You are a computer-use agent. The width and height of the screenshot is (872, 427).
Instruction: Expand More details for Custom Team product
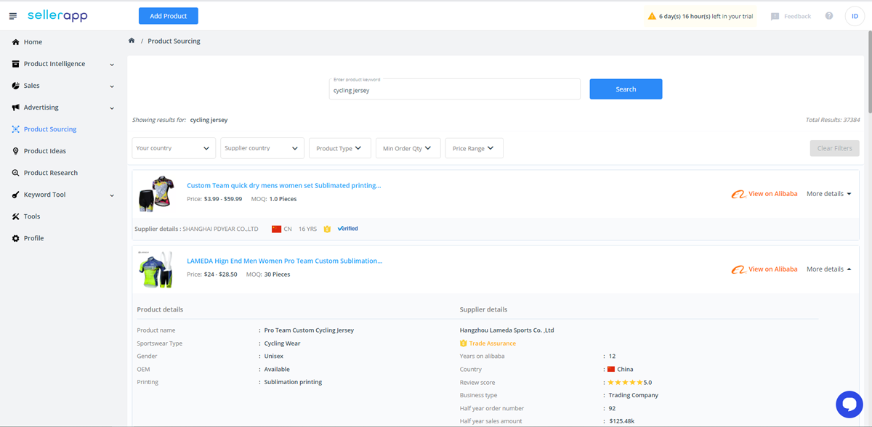(x=829, y=194)
